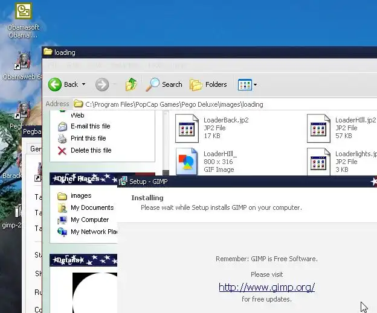Click the LoaderHIll_ file name text

coord(220,154)
